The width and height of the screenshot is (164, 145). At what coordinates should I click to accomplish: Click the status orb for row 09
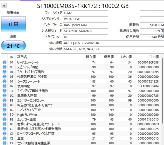tap(4, 86)
